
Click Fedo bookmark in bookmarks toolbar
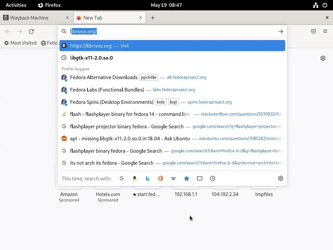pos(49,43)
